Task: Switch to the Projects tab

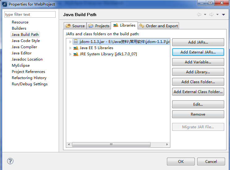Action: point(99,26)
